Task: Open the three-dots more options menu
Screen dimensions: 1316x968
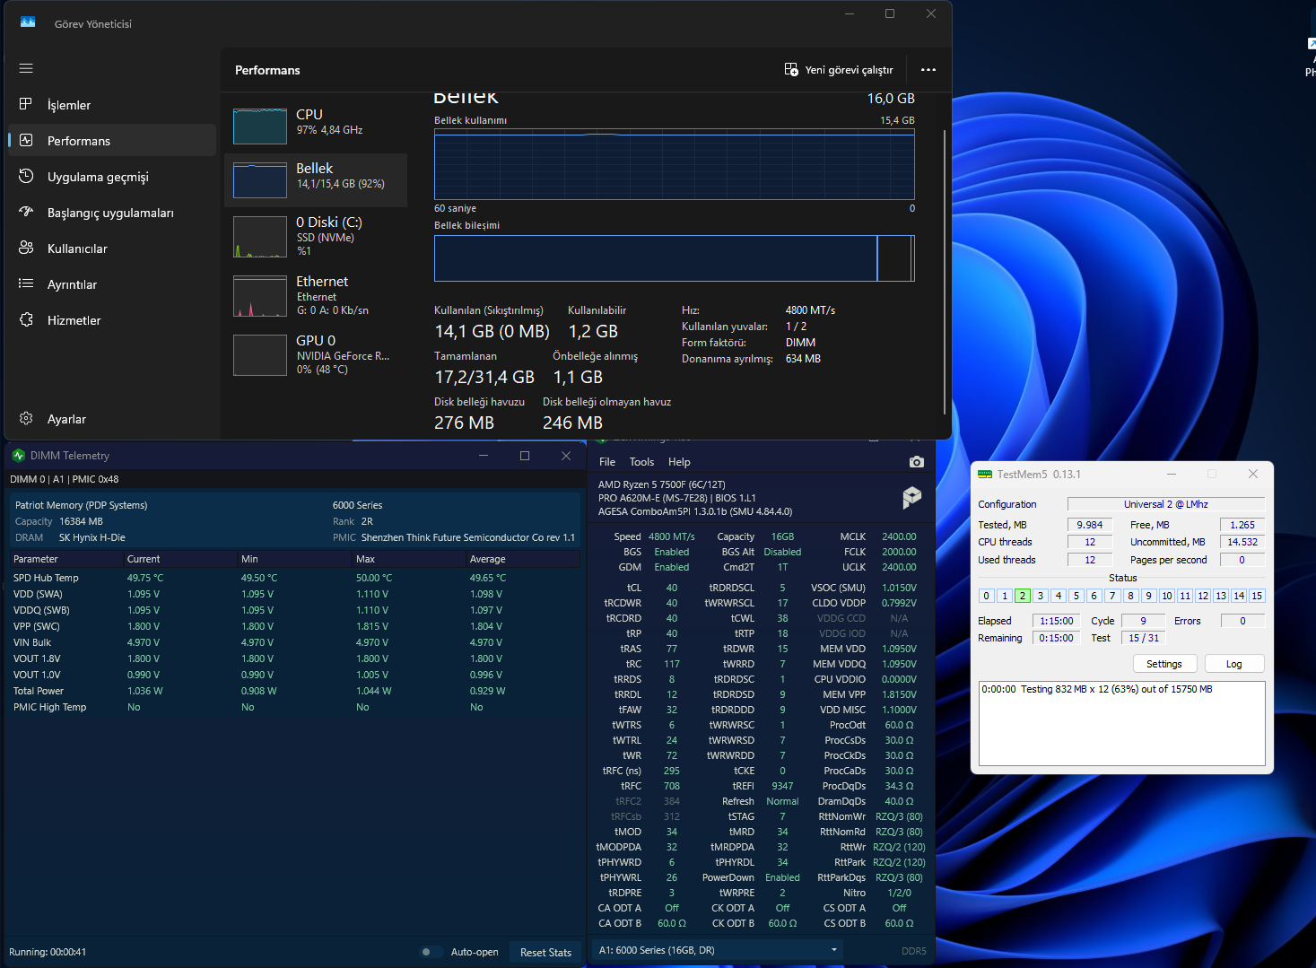Action: pyautogui.click(x=928, y=70)
